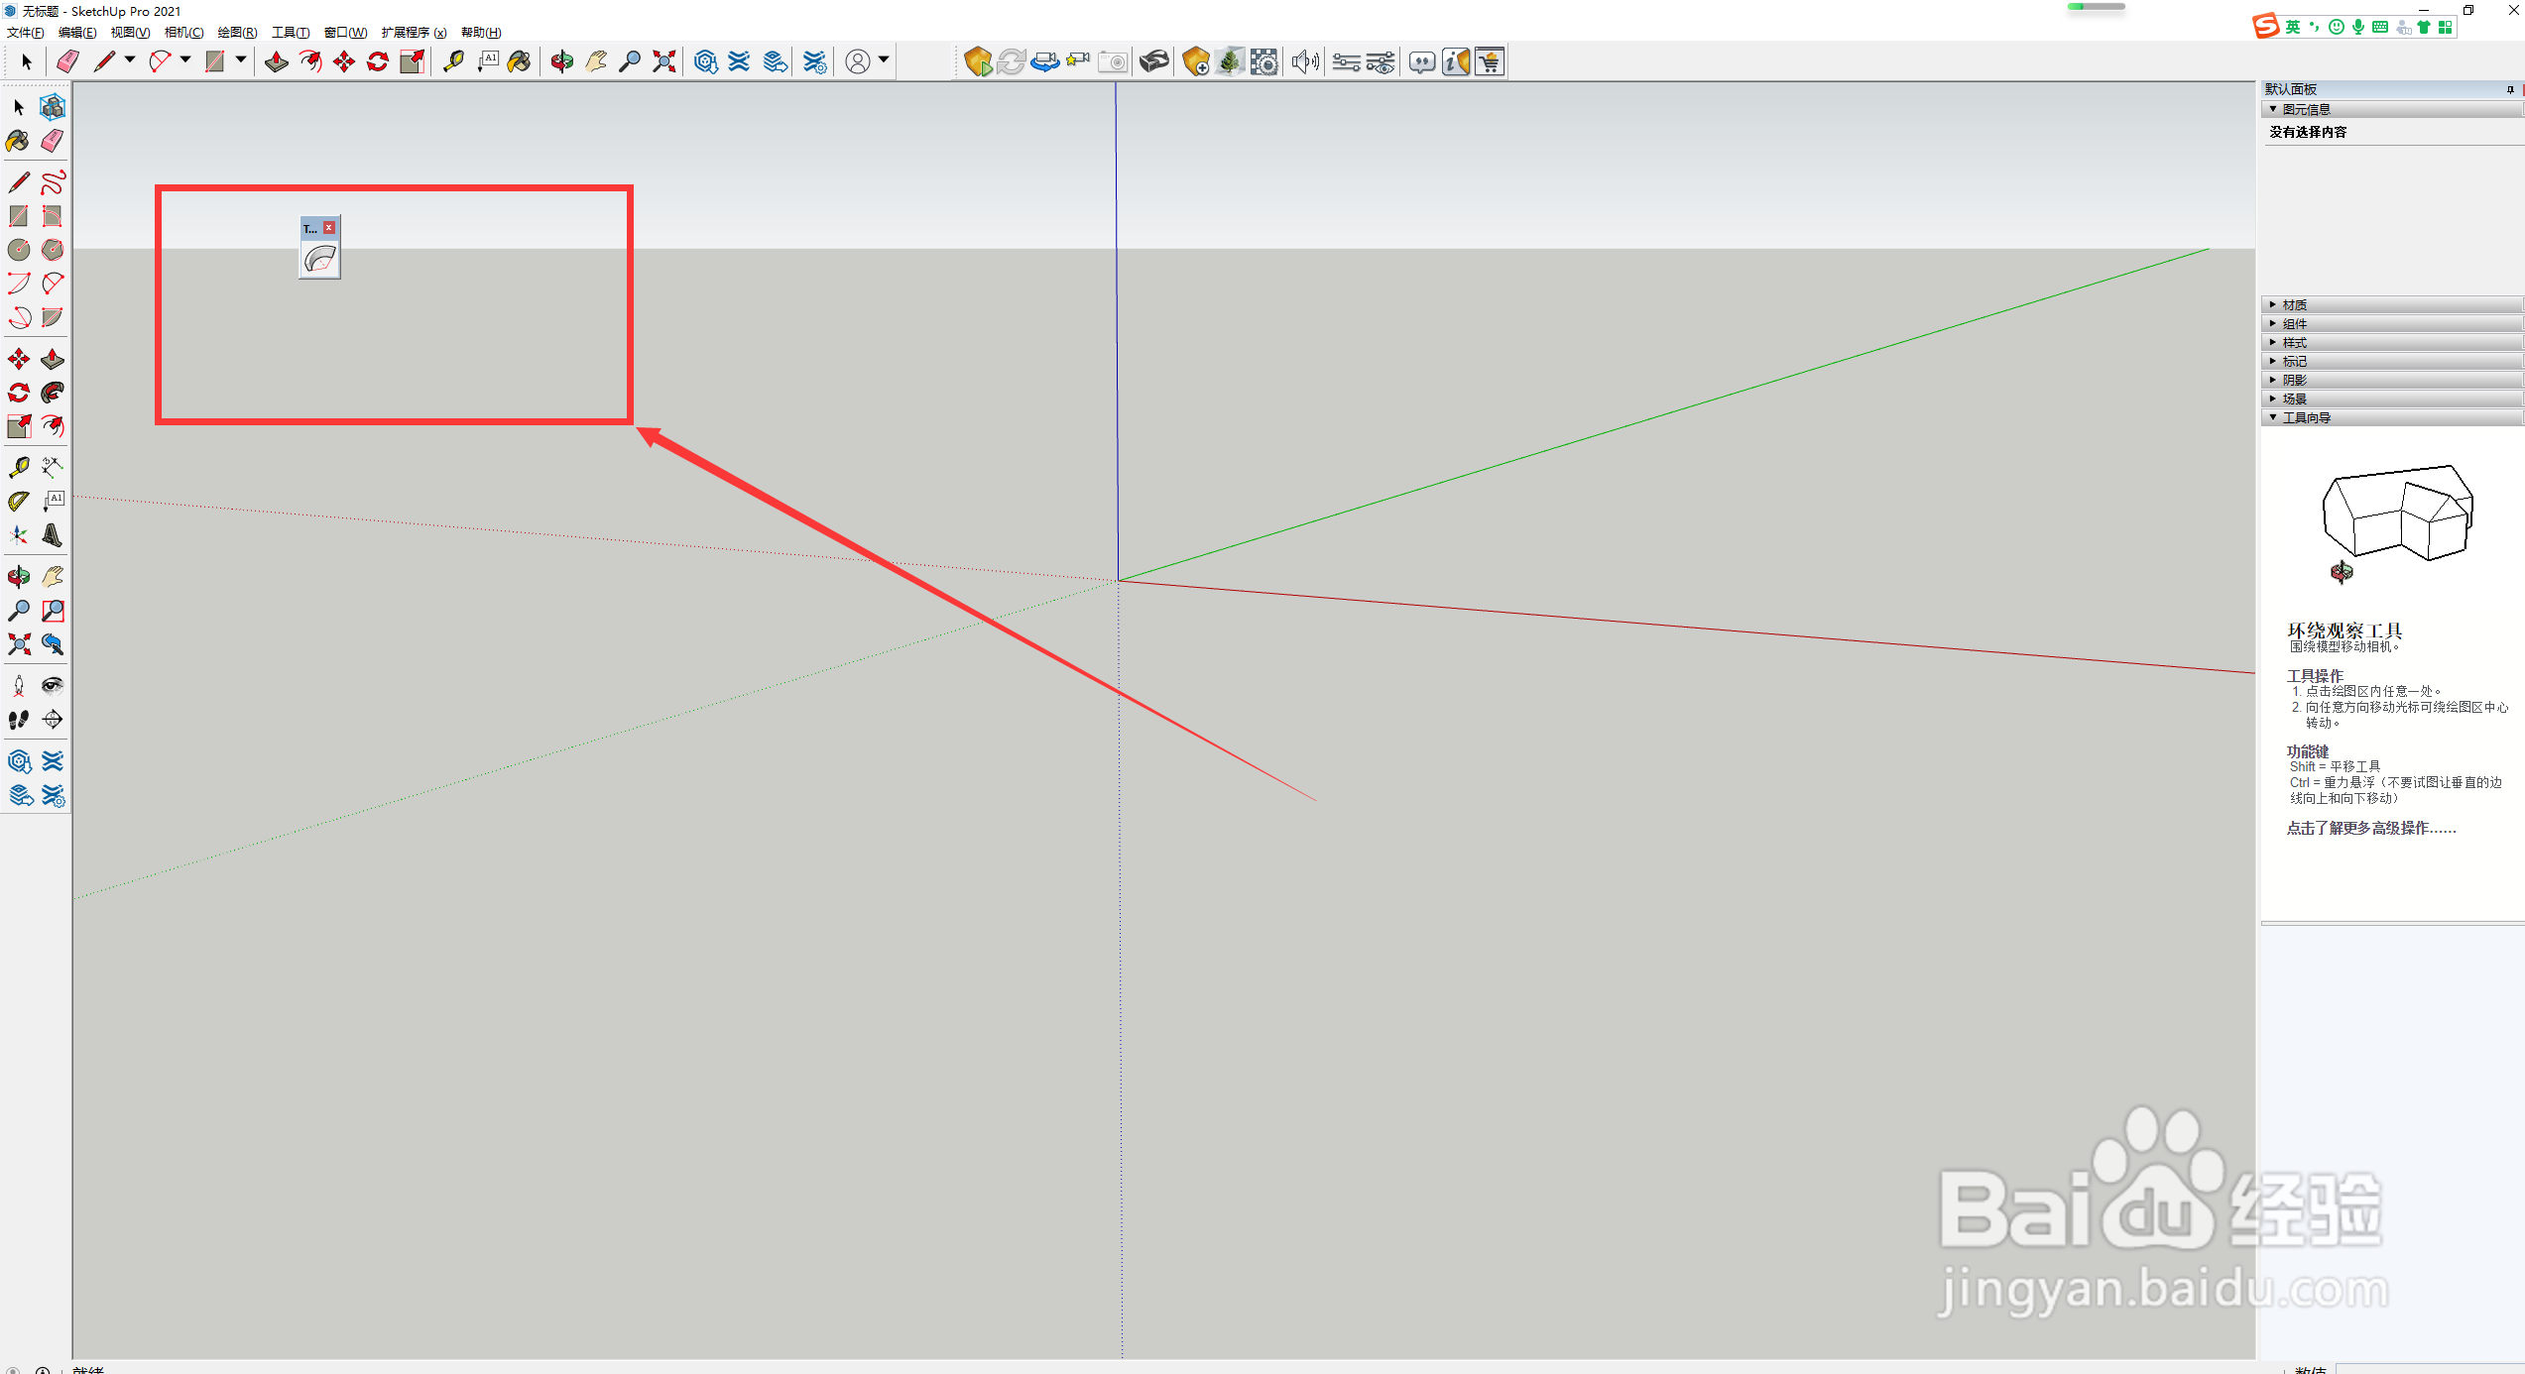Open the 相机(C) menu

pyautogui.click(x=183, y=33)
